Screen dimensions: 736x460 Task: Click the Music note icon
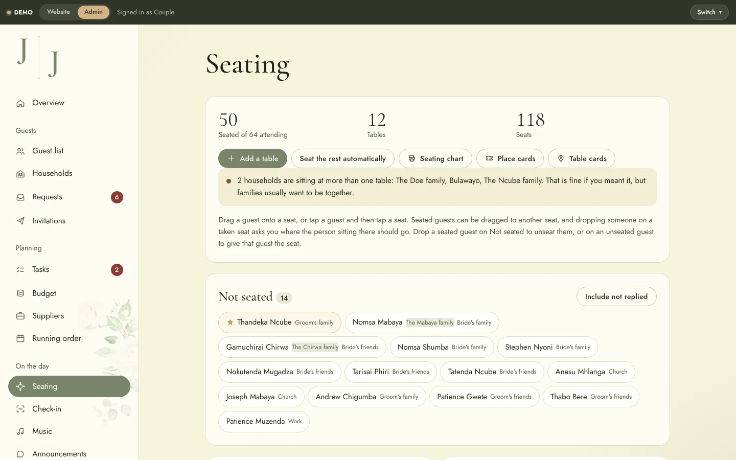click(x=20, y=432)
